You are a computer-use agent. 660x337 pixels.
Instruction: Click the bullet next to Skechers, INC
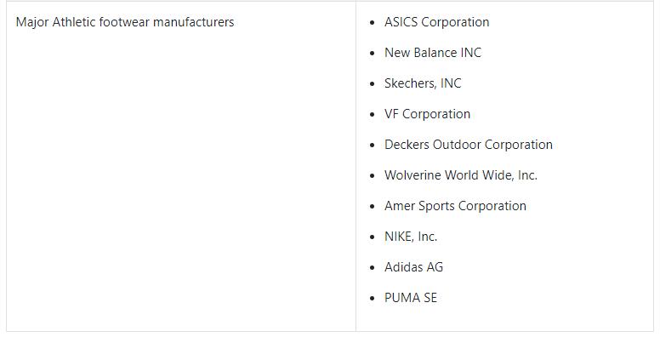(372, 84)
